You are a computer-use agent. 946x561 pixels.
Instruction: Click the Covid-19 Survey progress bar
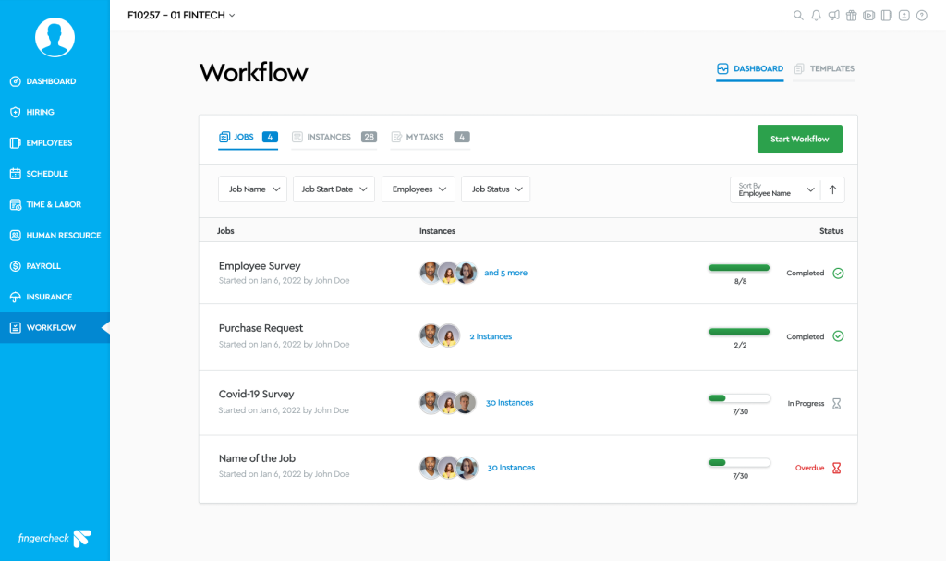tap(739, 398)
